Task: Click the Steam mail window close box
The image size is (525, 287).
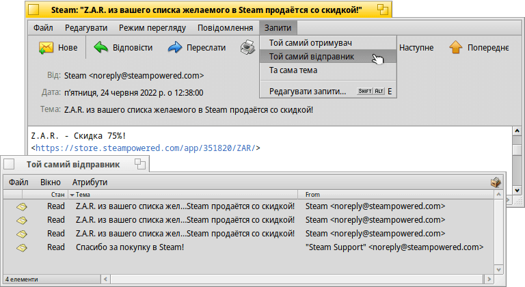Action: (33, 10)
